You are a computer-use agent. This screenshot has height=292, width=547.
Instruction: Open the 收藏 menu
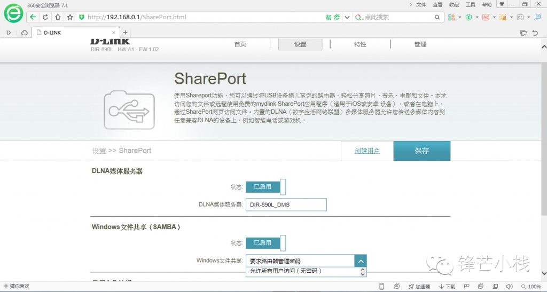(454, 4)
